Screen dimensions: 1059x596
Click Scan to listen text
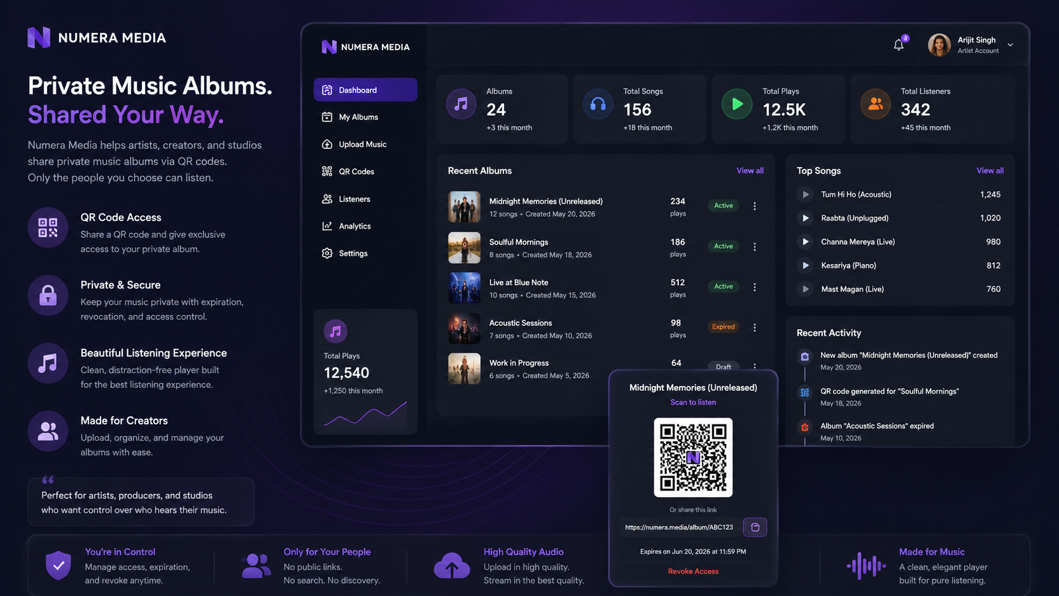click(x=693, y=402)
